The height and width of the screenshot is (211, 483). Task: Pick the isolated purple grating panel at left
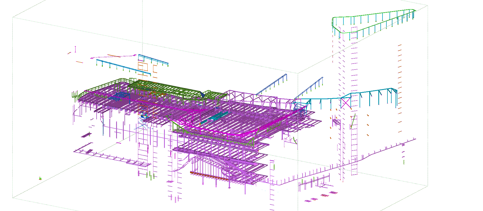pos(85,135)
